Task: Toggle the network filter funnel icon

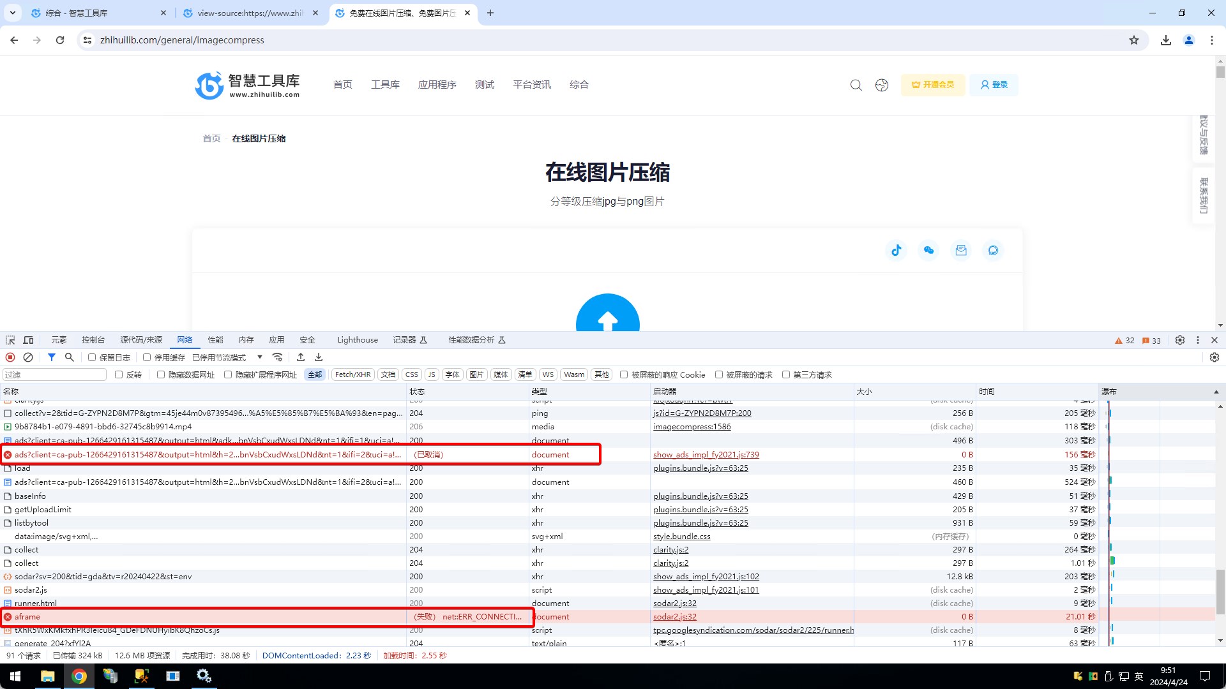Action: (52, 357)
